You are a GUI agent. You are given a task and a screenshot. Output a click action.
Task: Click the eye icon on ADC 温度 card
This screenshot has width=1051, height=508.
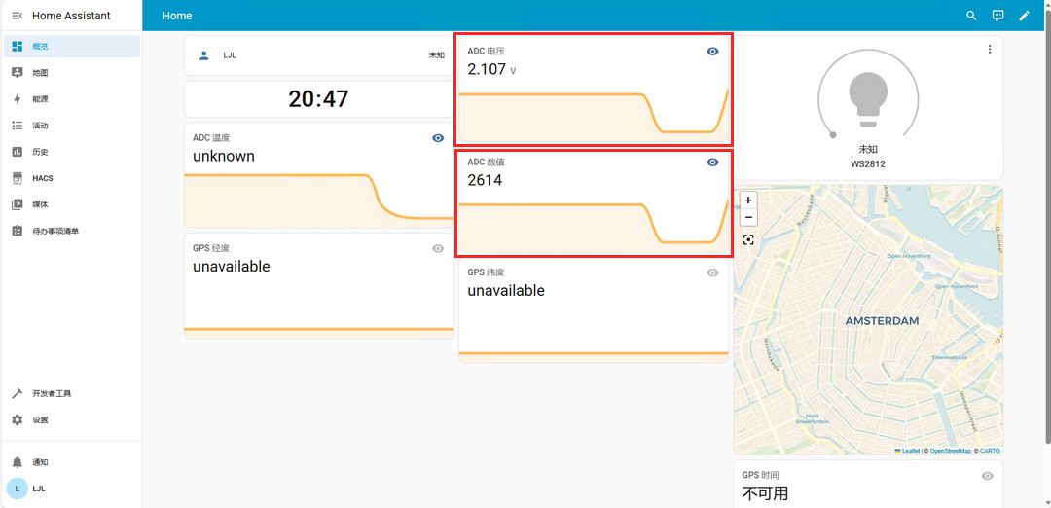[x=438, y=138]
